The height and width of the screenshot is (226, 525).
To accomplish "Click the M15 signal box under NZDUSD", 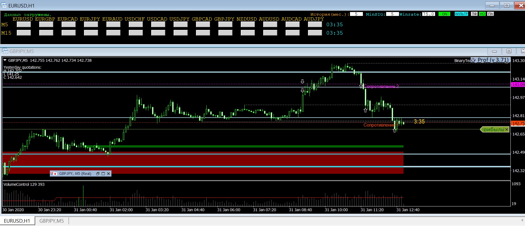I will pyautogui.click(x=248, y=33).
